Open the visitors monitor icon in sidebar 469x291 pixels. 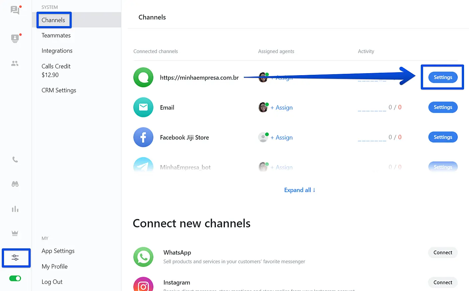(x=15, y=38)
